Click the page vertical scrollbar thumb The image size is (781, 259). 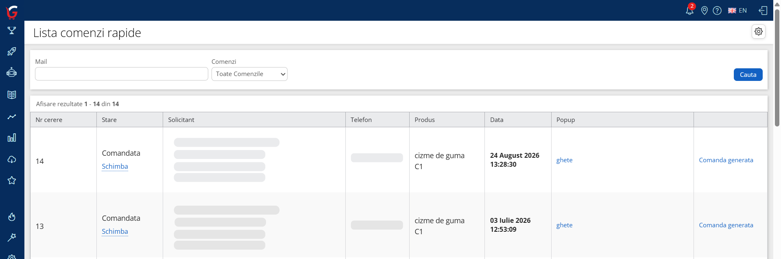777,67
